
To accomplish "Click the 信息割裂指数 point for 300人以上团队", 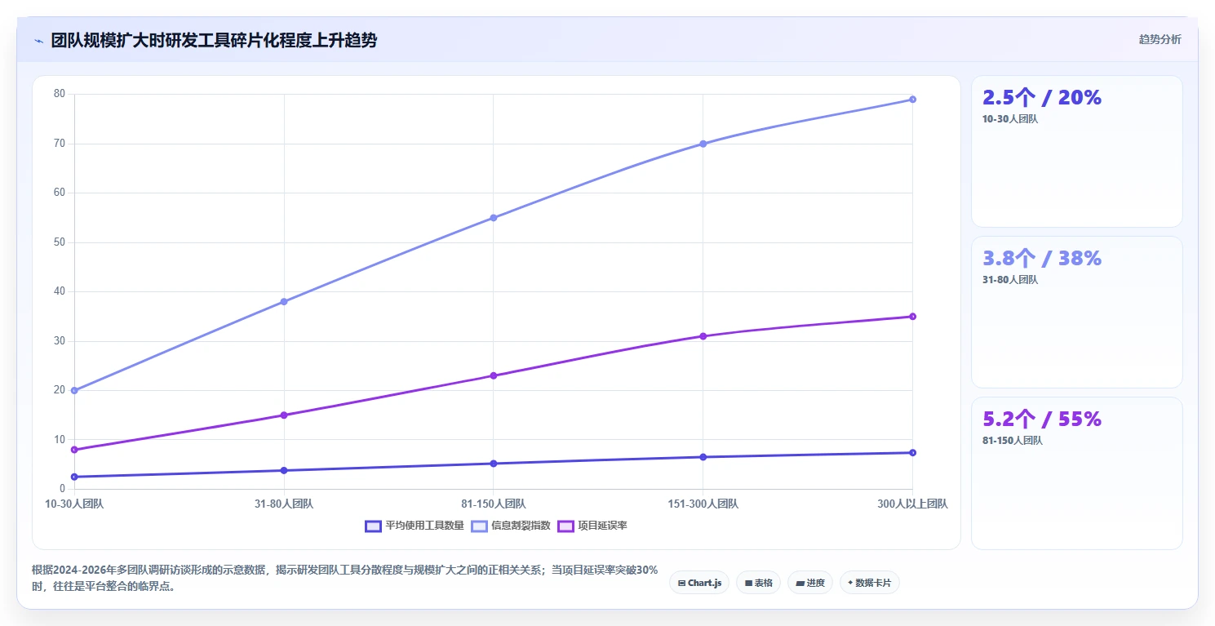I will pyautogui.click(x=912, y=100).
